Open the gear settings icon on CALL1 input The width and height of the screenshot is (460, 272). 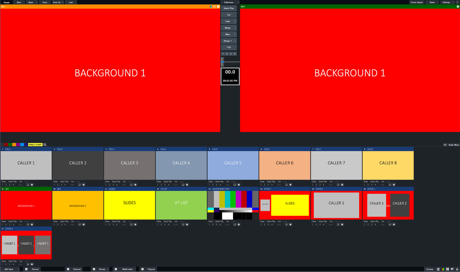pyautogui.click(x=32, y=184)
